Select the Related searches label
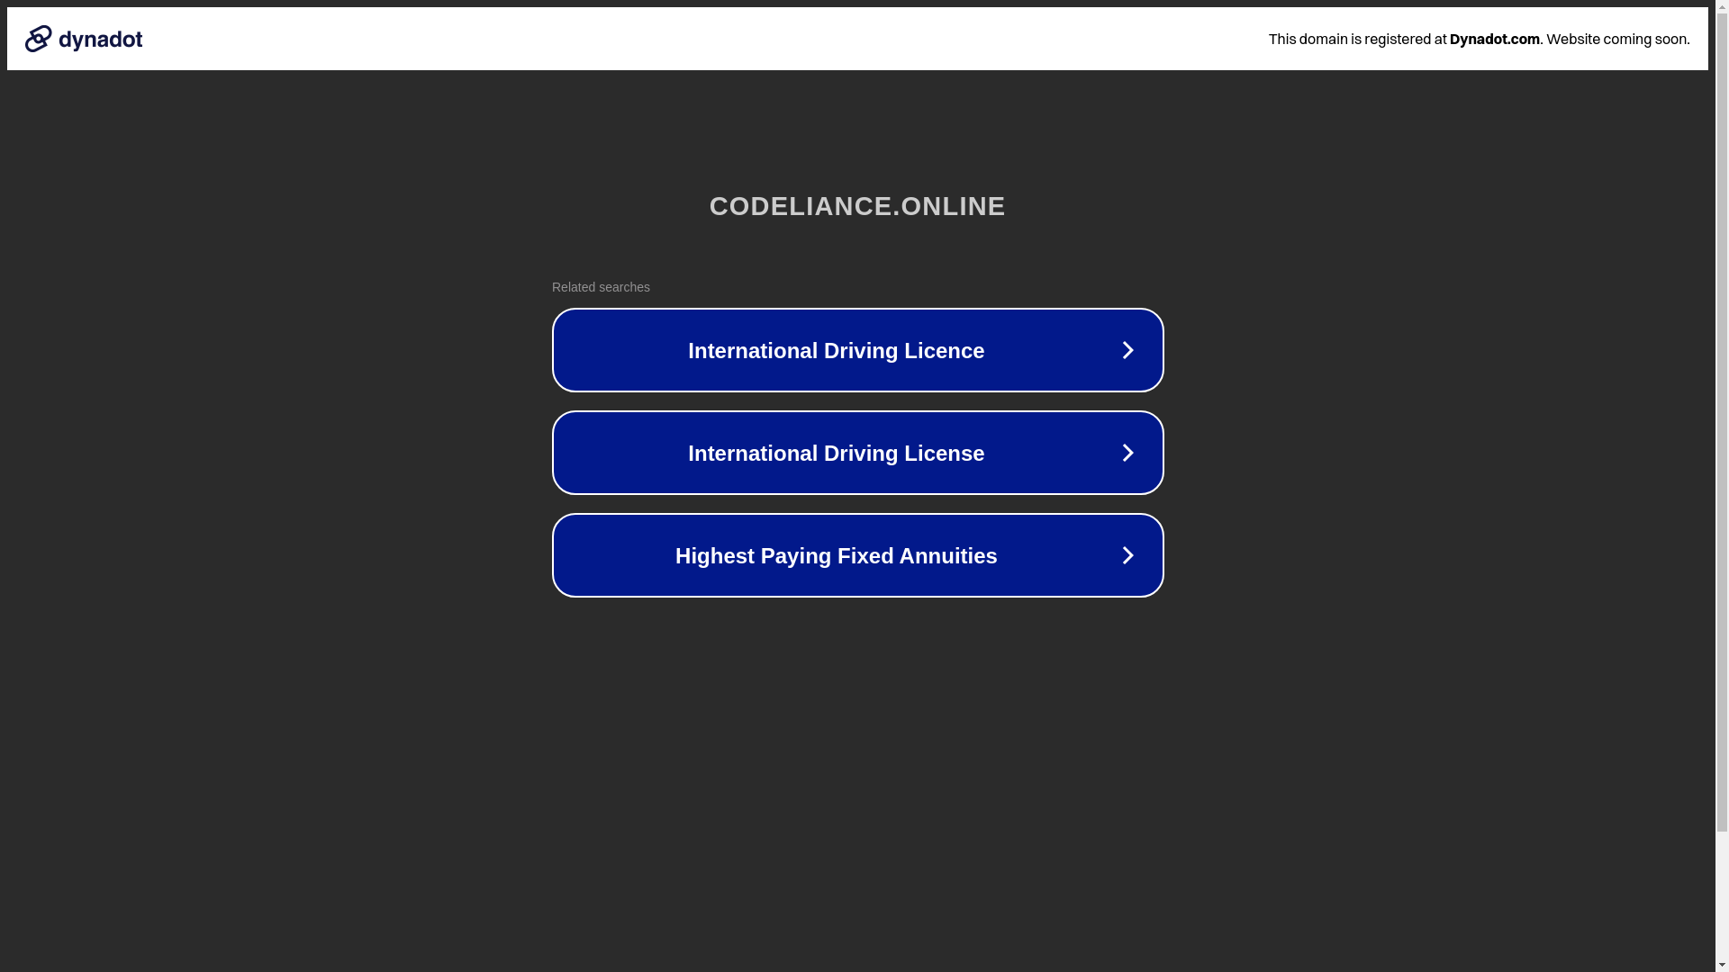1729x972 pixels. point(601,287)
